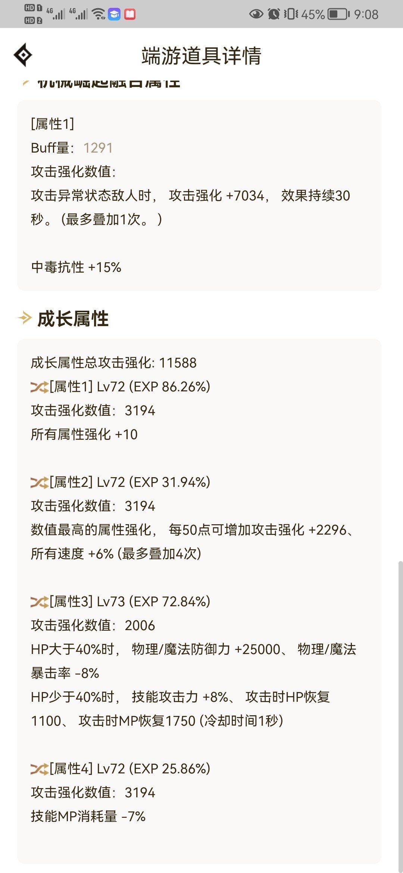This screenshot has width=403, height=873.
Task: Select 成长属性总攻击强化 11588 line
Action: (x=113, y=363)
